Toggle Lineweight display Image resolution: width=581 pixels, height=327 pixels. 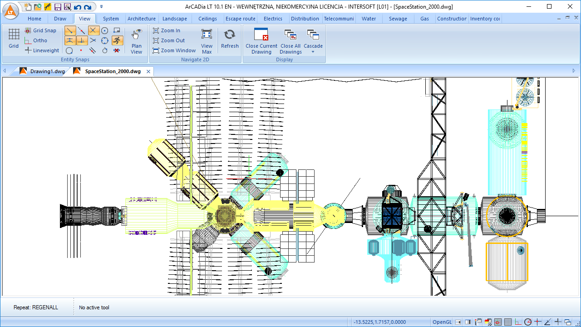coord(42,50)
